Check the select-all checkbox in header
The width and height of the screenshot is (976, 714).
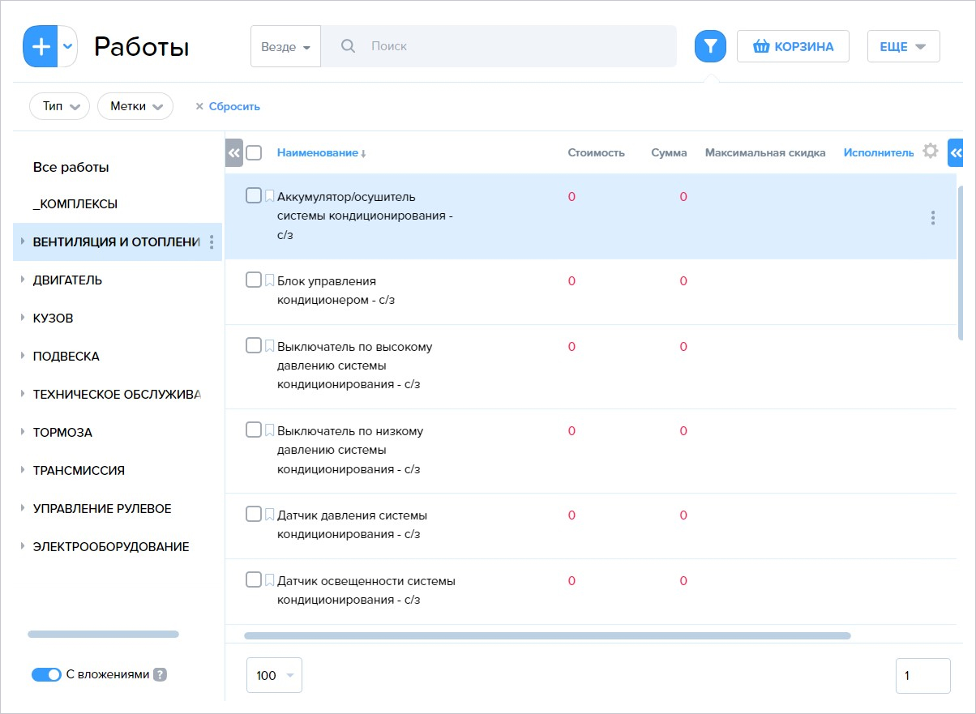[x=254, y=152]
